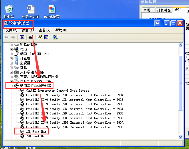The height and width of the screenshot is (149, 189).
Task: Open the 查看(V) menu
Action: tap(44, 30)
